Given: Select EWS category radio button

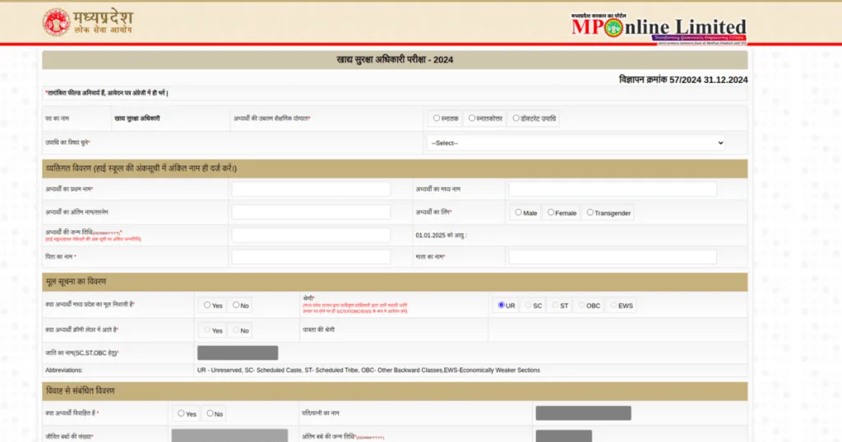Looking at the screenshot, I should (x=613, y=305).
